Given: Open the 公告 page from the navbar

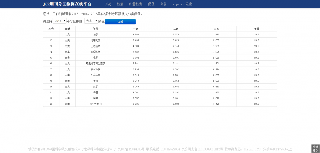Looking at the screenshot, I should [164, 4].
